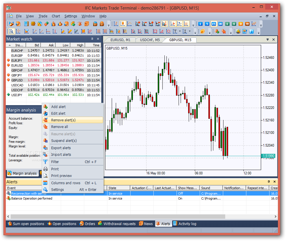The width and height of the screenshot is (286, 241).
Task: Select the vertical line drawing tool
Action: pos(55,31)
